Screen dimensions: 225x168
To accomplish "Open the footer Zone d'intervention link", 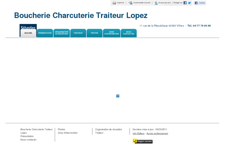I will pos(67,133).
